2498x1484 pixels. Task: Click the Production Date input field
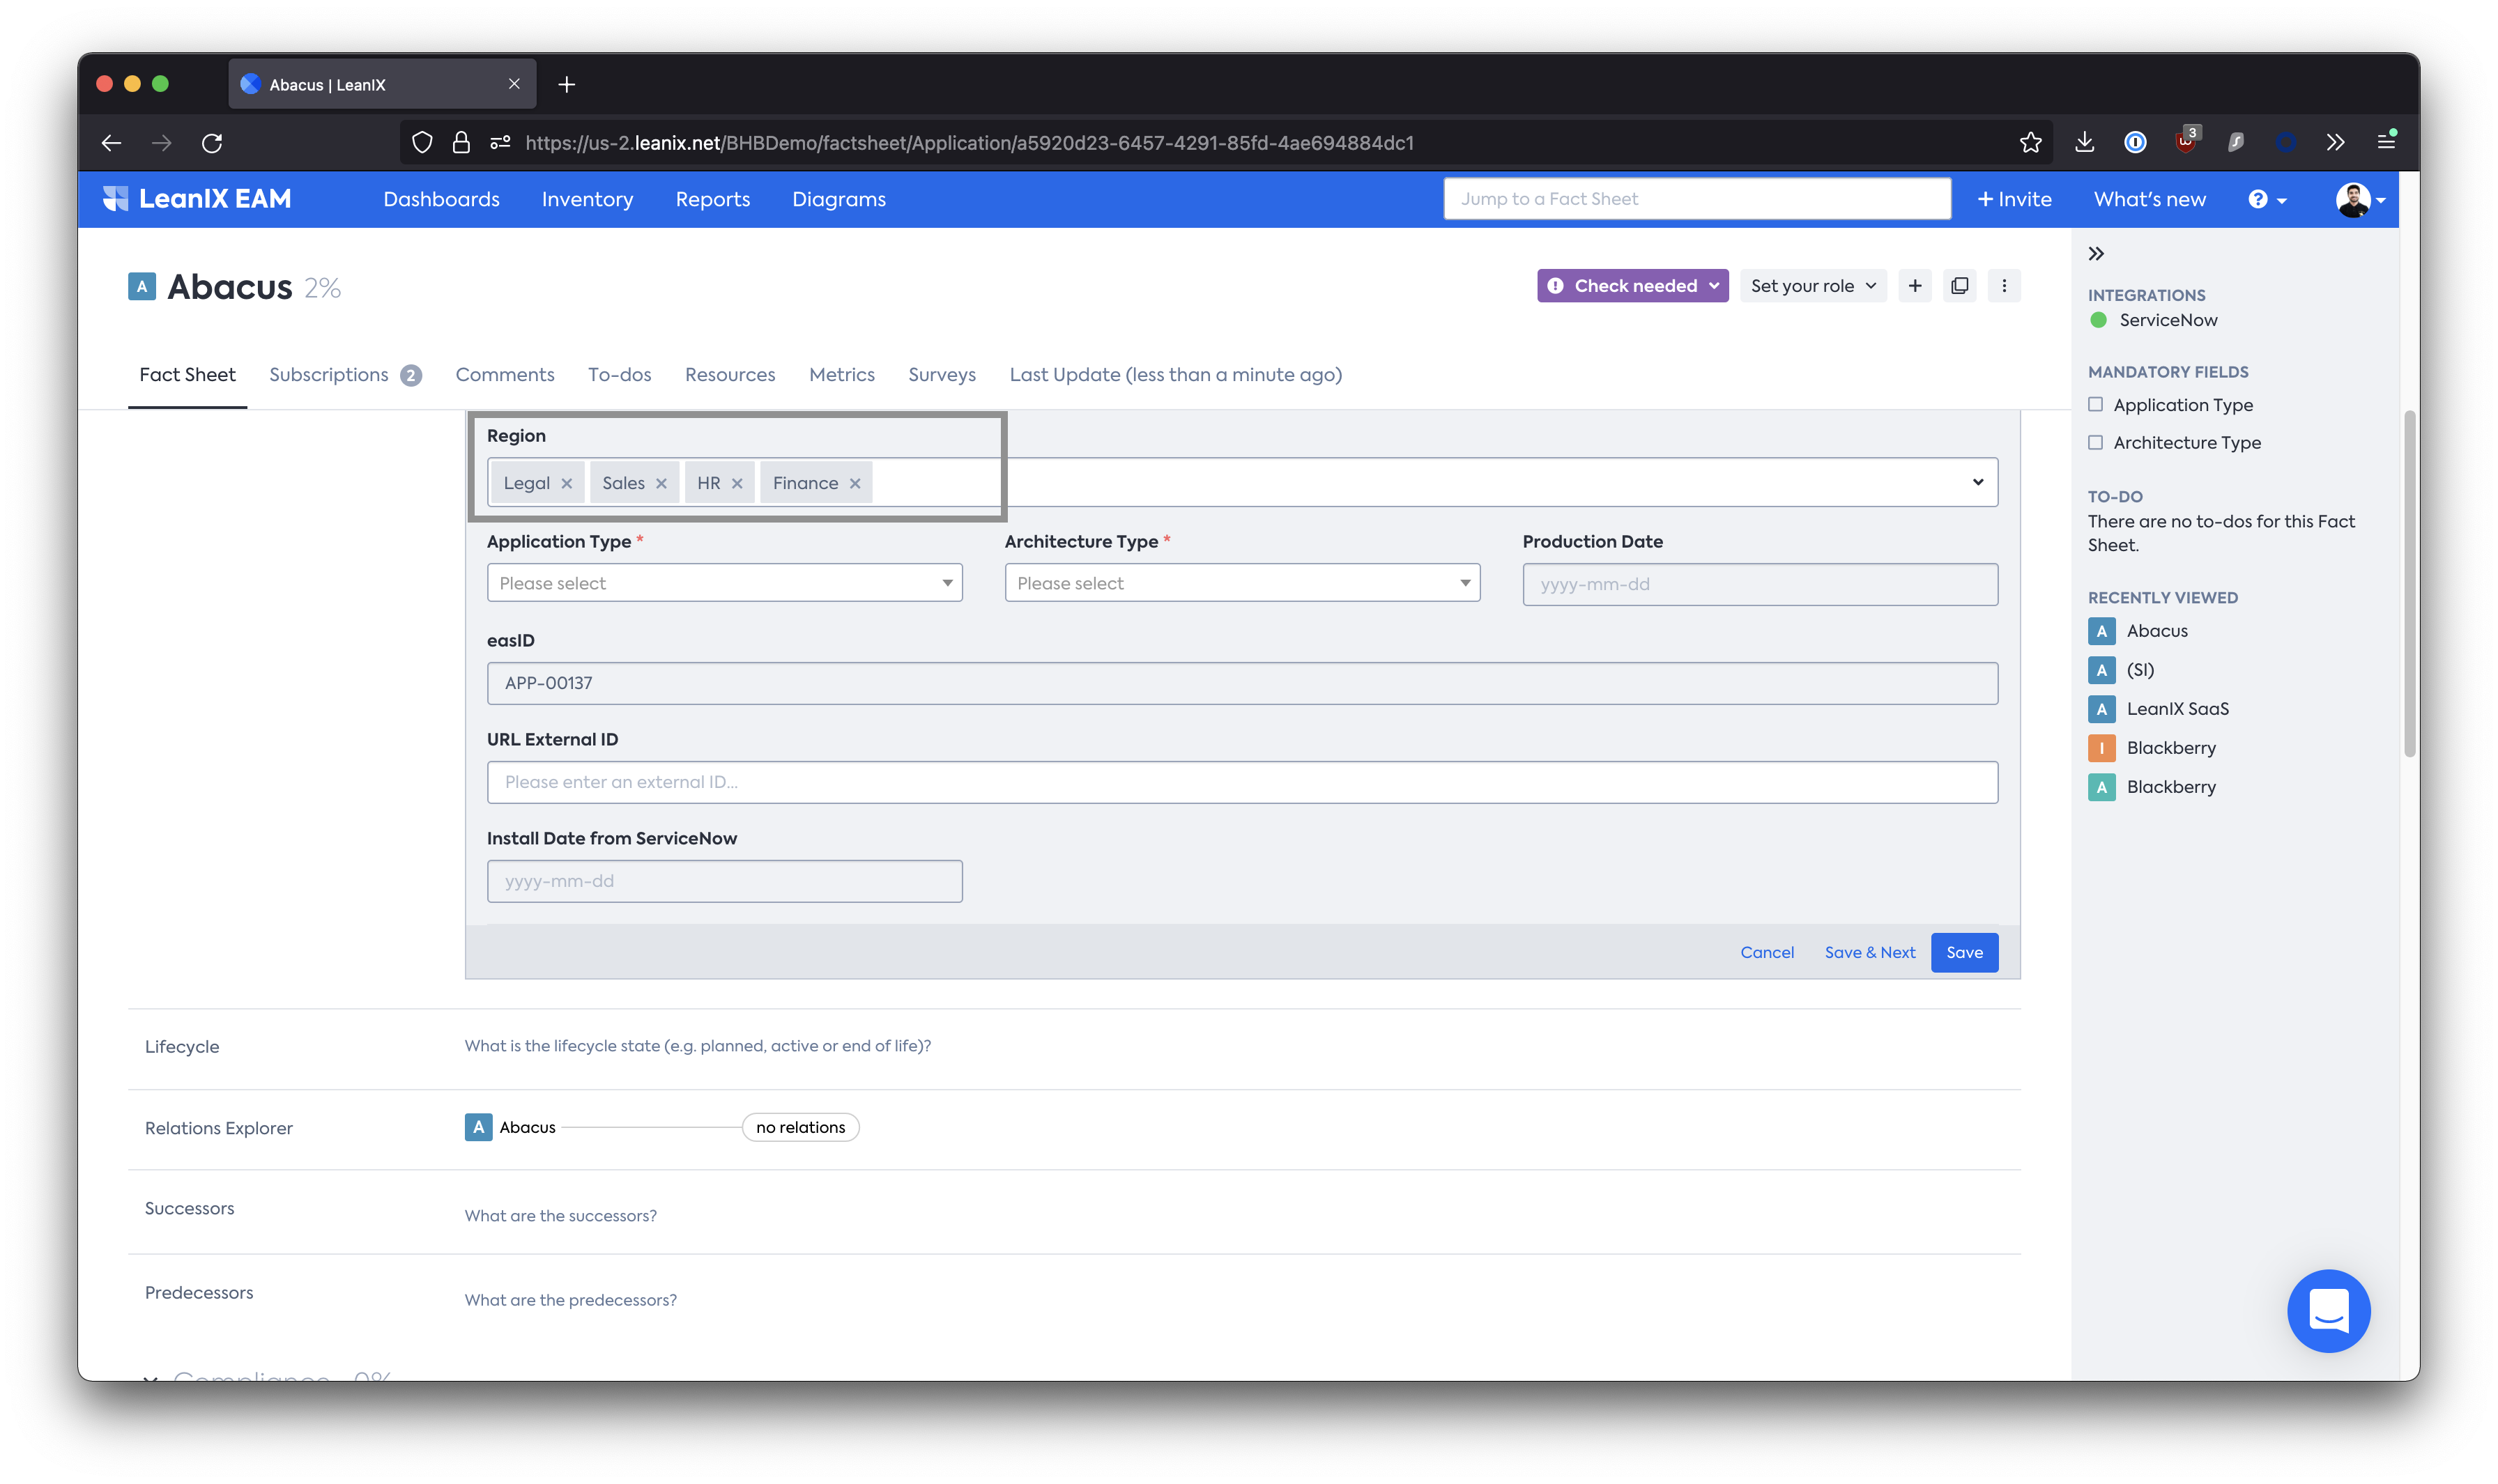tap(1760, 585)
